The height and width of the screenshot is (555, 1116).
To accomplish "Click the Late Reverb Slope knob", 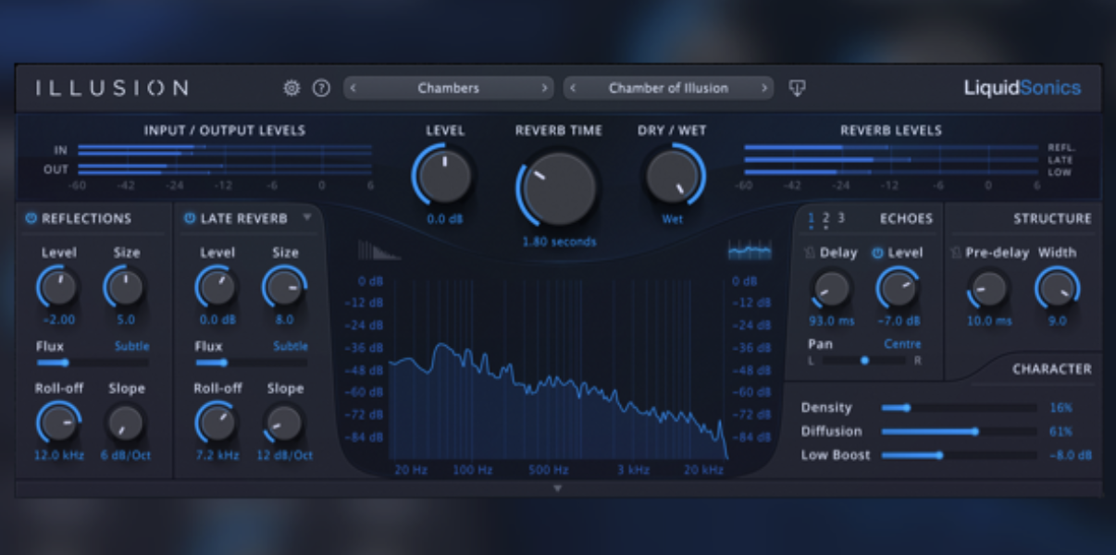I will 285,424.
